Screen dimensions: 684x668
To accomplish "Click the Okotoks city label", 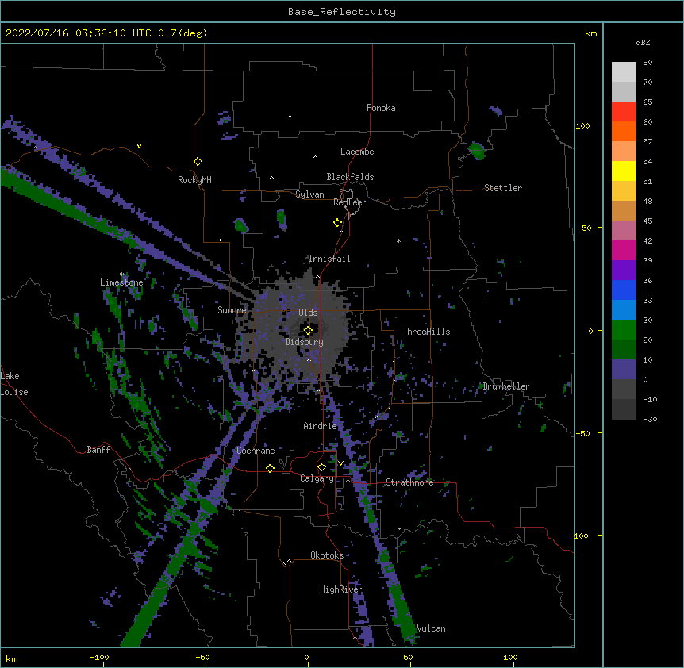I will (x=327, y=555).
